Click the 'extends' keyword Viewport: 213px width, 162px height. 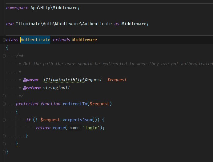[x=61, y=40]
